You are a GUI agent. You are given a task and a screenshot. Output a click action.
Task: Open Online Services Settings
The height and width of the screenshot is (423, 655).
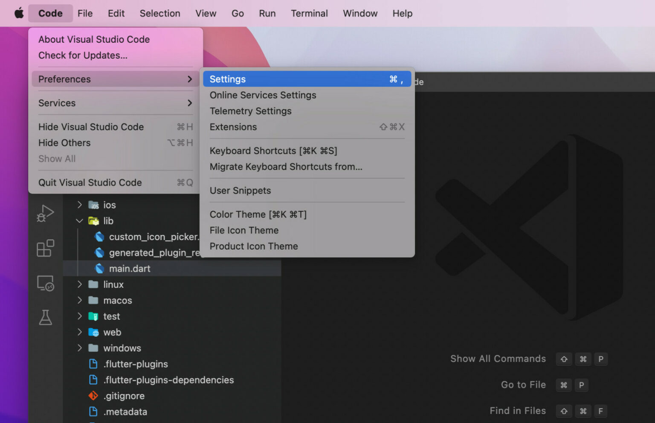click(x=307, y=95)
